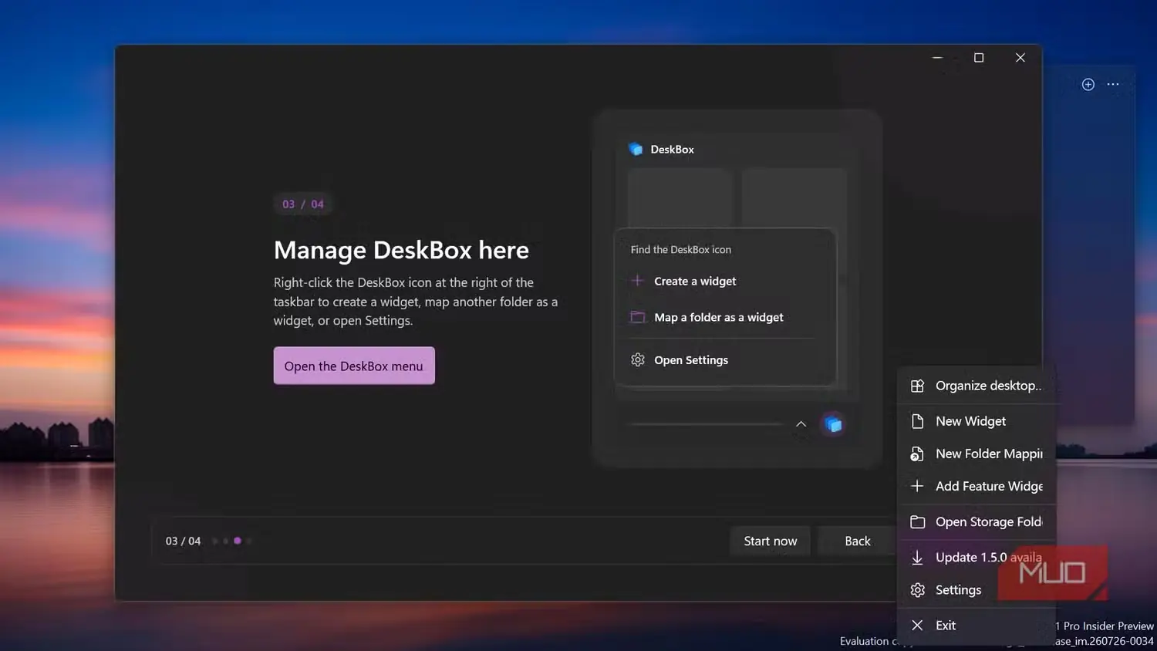Click the Exit X icon in context menu

click(917, 626)
